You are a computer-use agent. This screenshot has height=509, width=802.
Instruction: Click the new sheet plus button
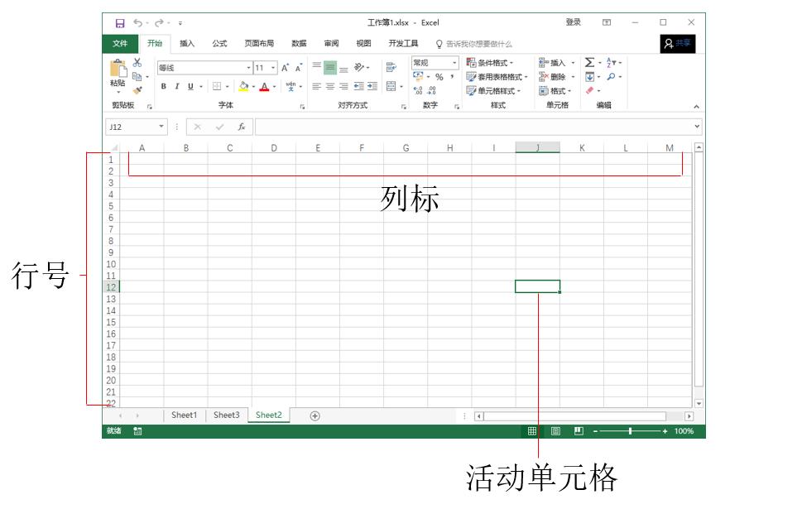[x=315, y=415]
